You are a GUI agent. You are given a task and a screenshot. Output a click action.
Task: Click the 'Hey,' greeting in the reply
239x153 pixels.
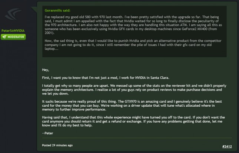[x=46, y=70]
